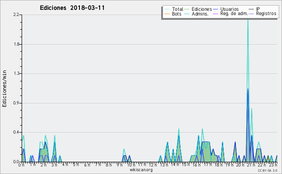Click the 'wikiscan.org' caption

141,170
